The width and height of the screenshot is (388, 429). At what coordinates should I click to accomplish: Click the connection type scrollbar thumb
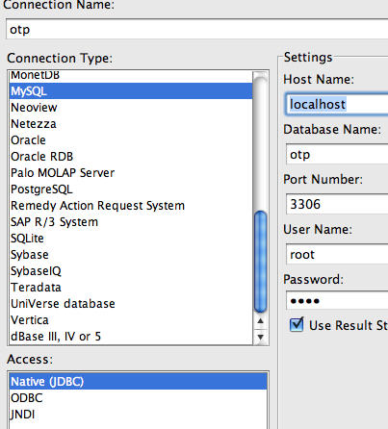(x=260, y=262)
